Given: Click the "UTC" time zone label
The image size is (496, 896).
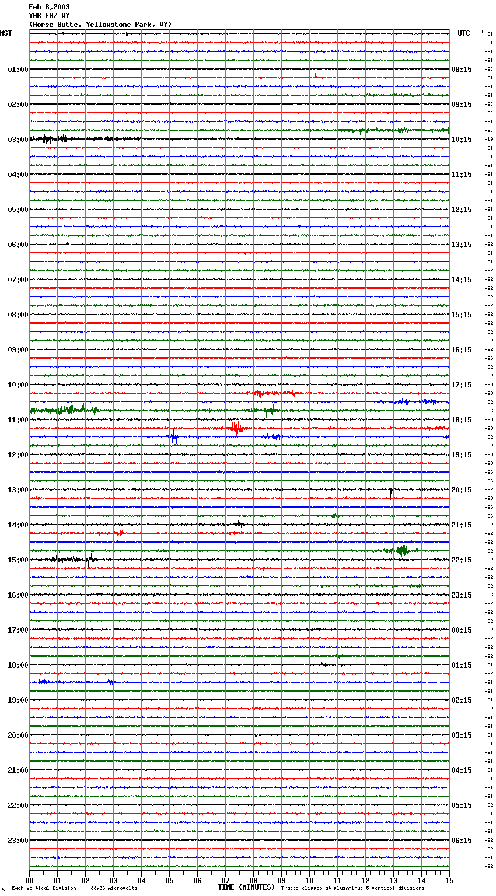Looking at the screenshot, I should (464, 33).
